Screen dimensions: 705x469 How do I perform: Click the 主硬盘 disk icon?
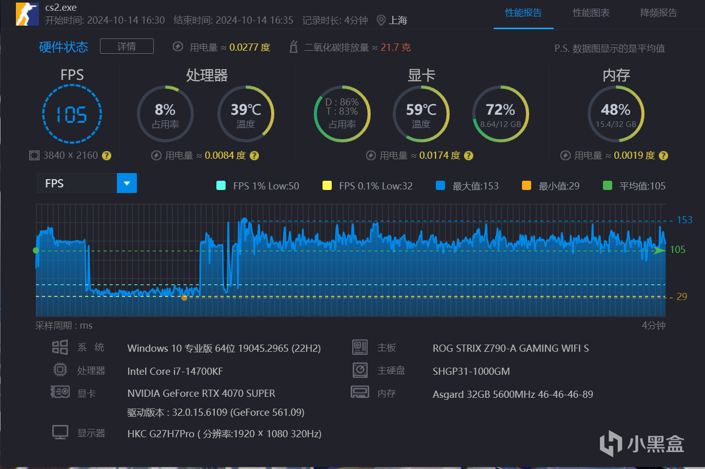coord(360,370)
